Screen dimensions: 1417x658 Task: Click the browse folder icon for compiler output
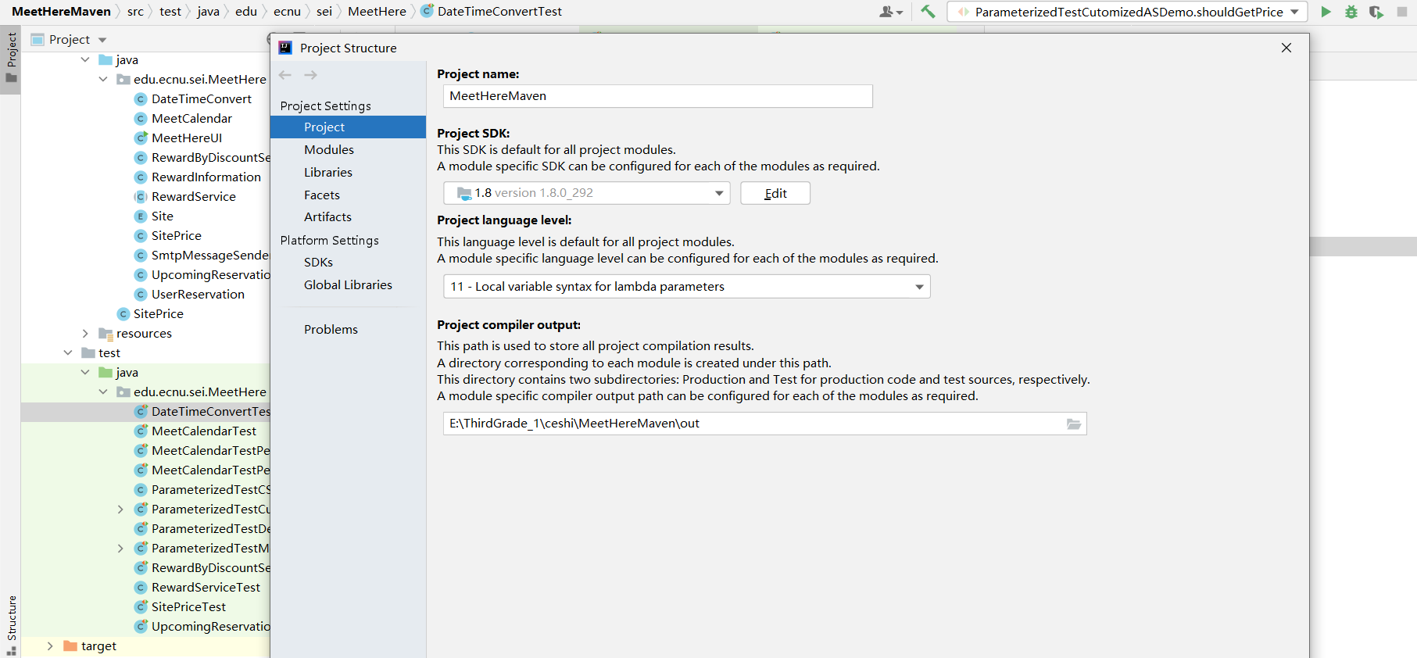click(1074, 424)
